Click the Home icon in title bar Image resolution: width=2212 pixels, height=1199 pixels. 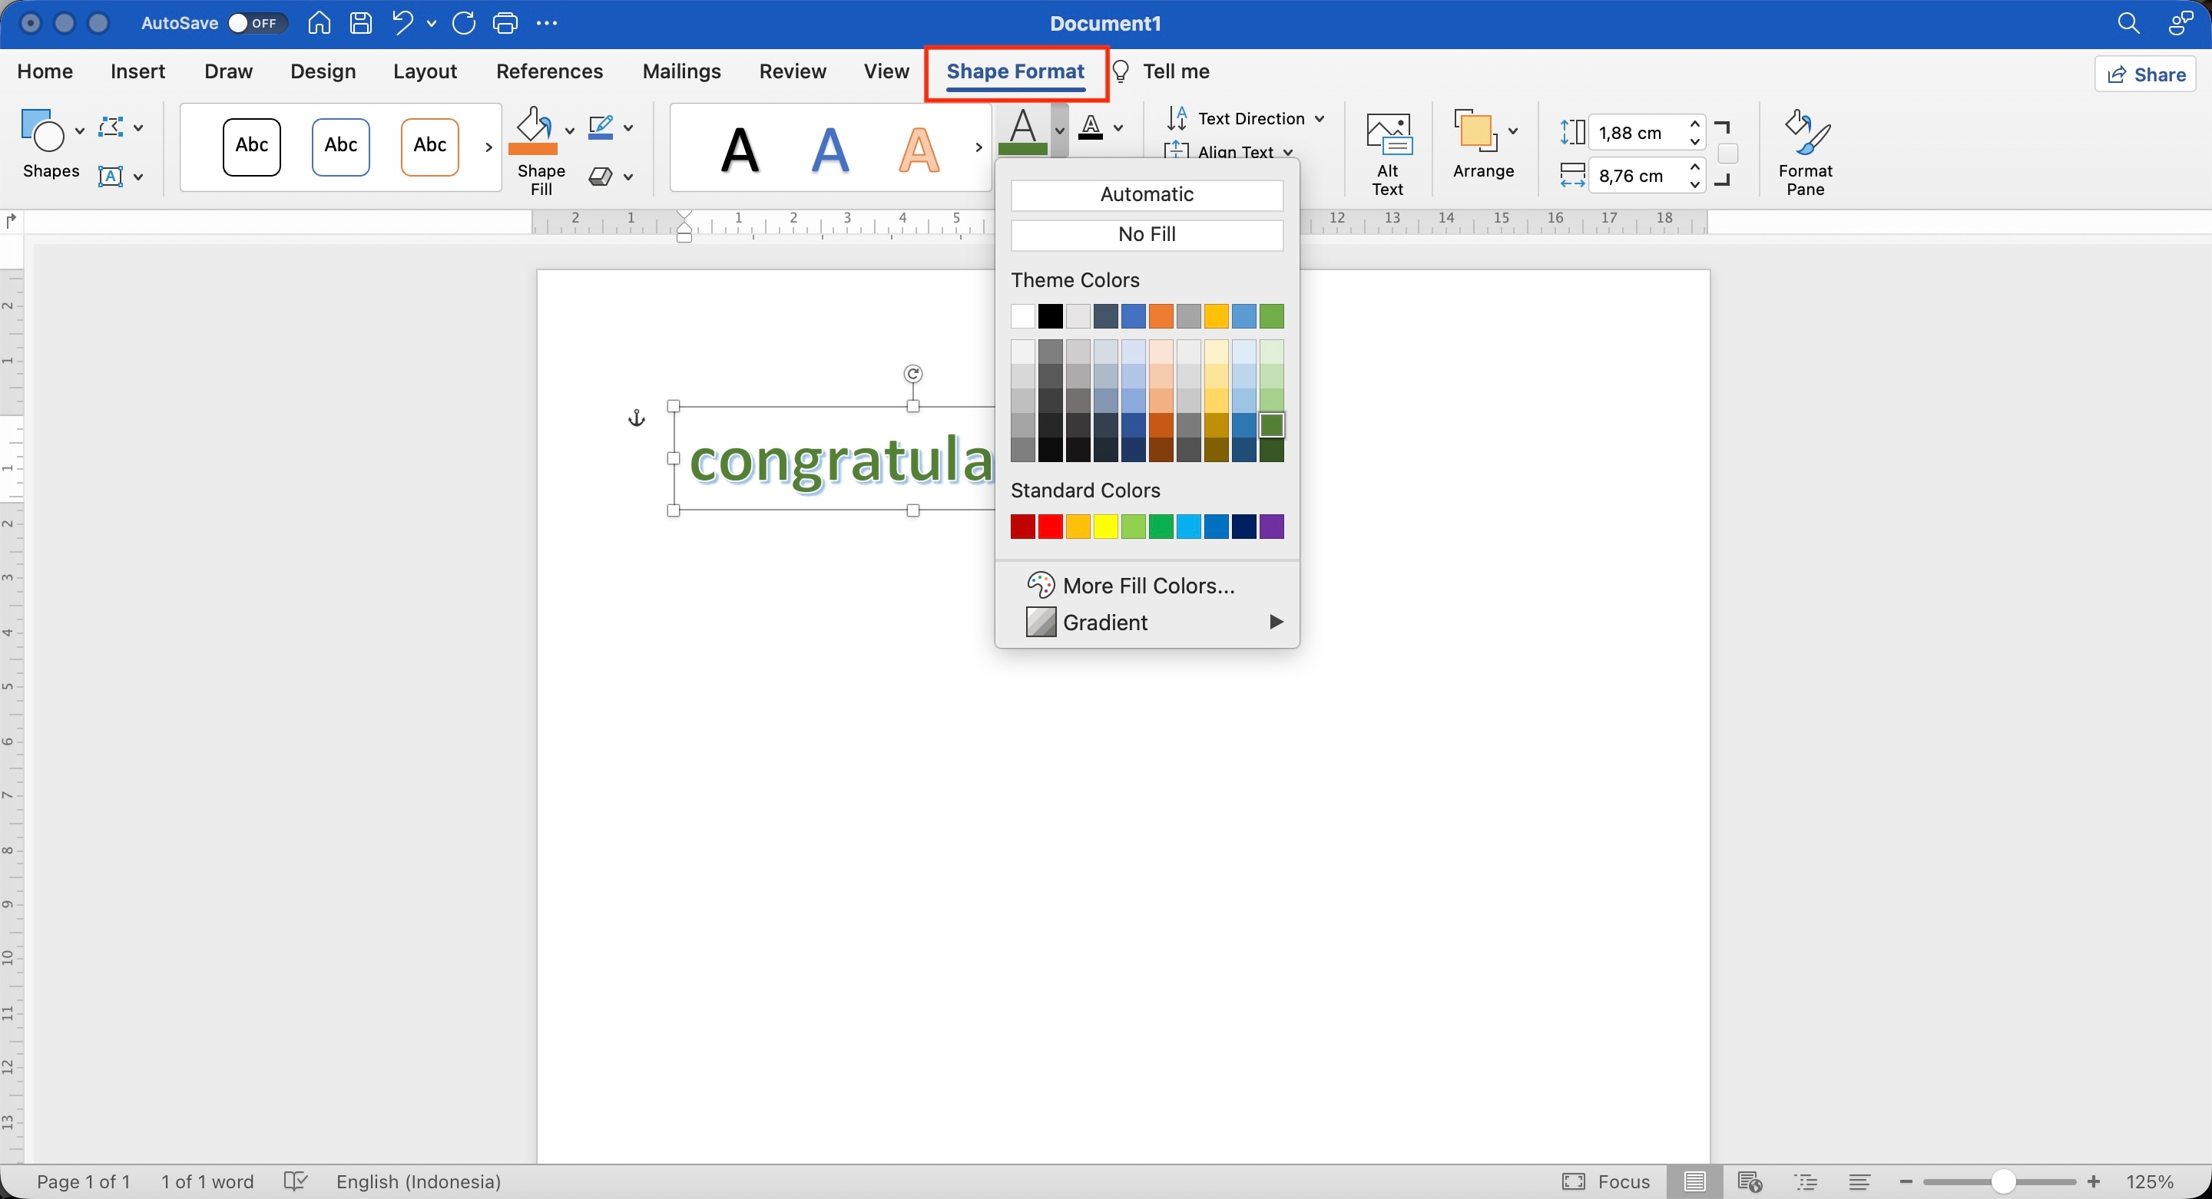tap(320, 23)
